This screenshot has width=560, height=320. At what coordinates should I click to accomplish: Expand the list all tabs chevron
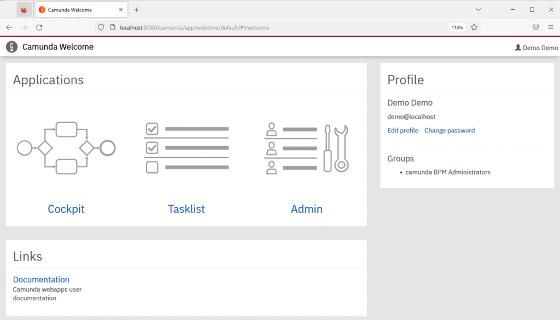[478, 10]
